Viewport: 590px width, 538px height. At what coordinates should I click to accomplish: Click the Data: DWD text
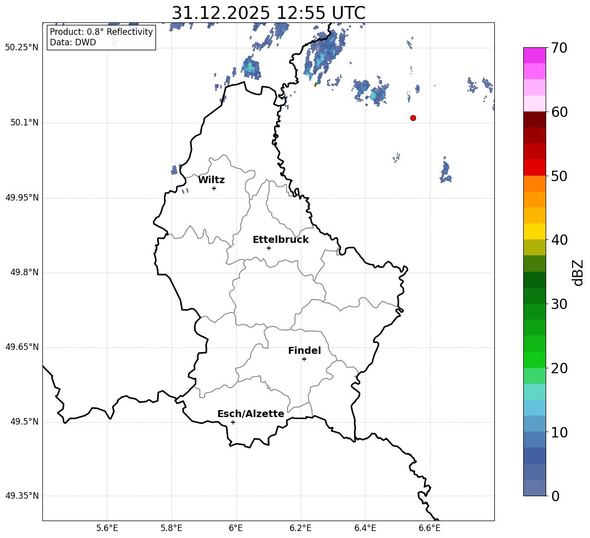point(73,42)
